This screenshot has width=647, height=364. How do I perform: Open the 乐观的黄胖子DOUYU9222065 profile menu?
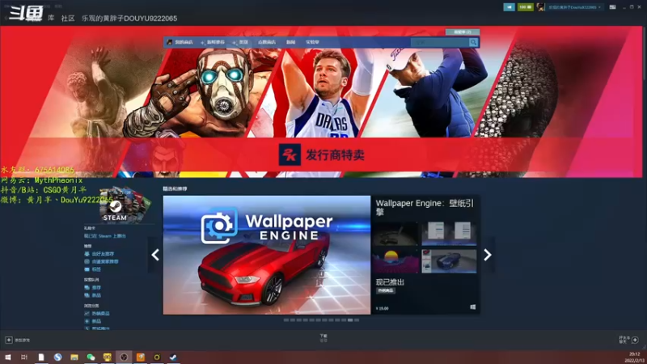(129, 18)
